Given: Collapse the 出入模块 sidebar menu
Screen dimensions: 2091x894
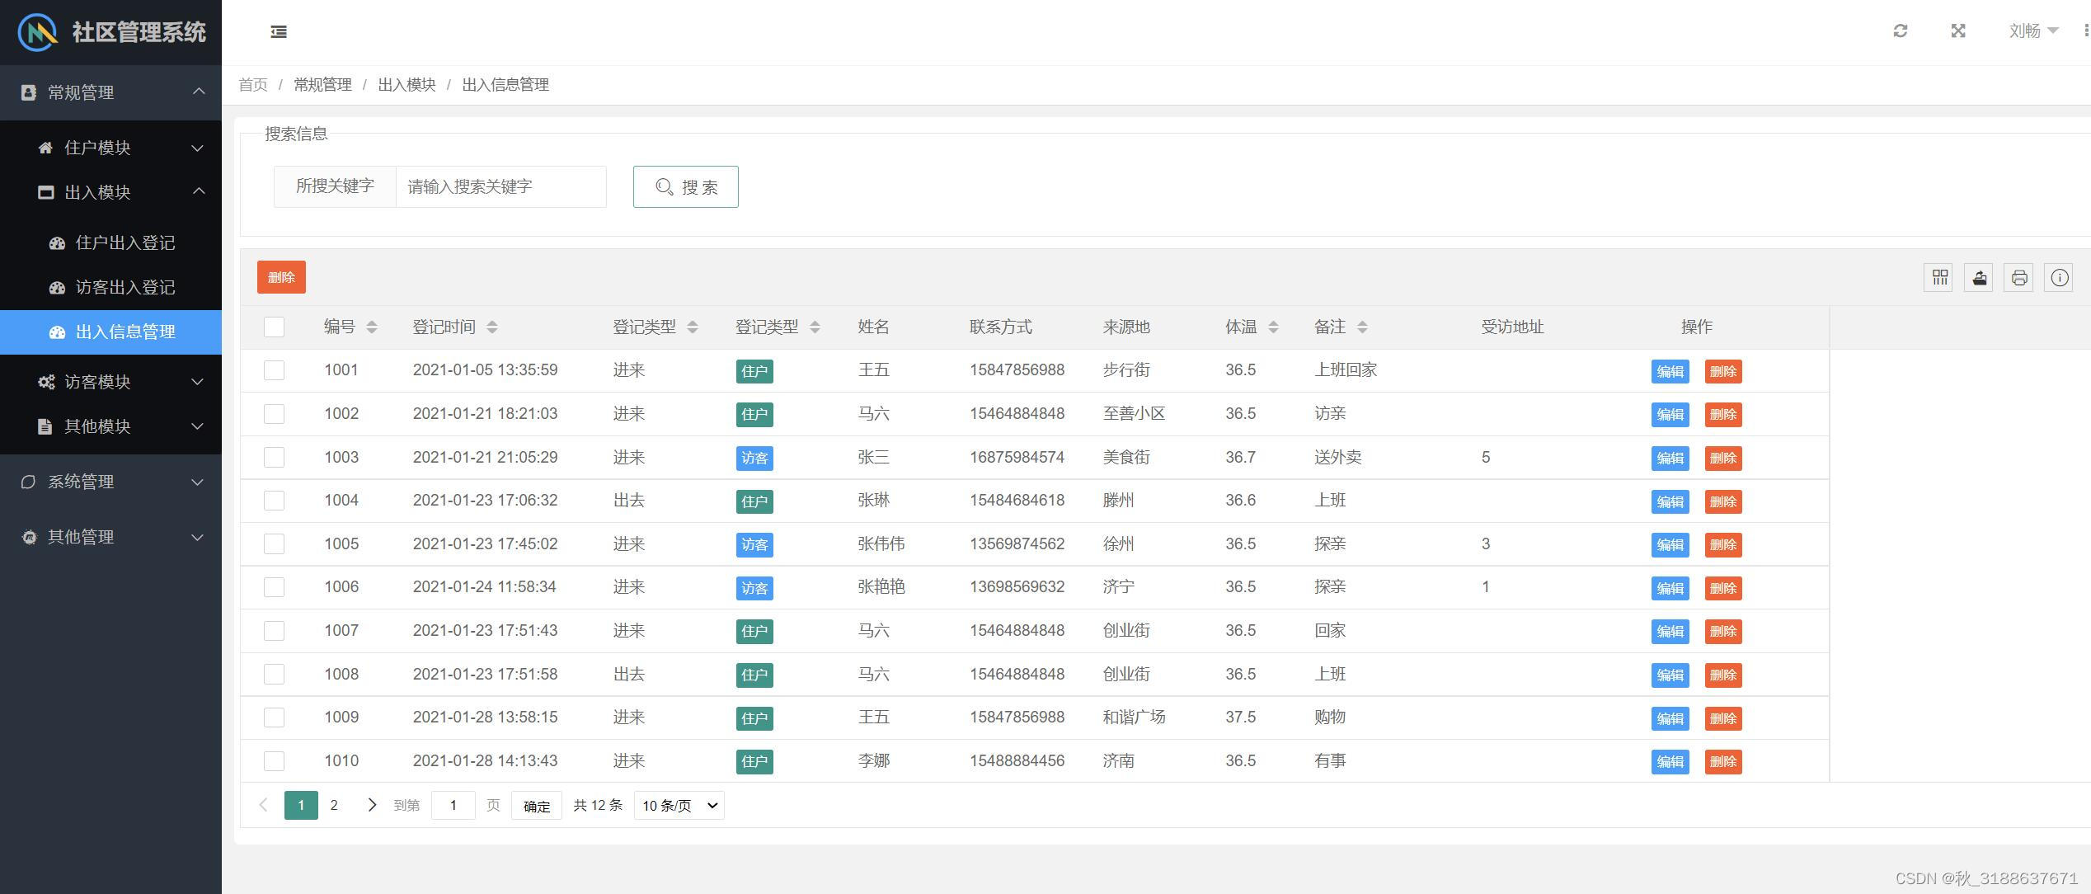Looking at the screenshot, I should 110,192.
